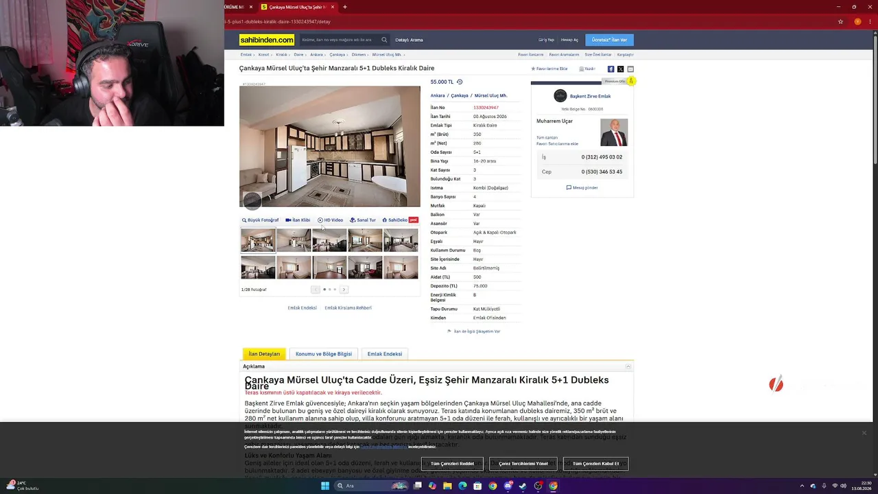Viewport: 878px width, 494px height.
Task: Click the Giriş Yap link
Action: tap(546, 40)
